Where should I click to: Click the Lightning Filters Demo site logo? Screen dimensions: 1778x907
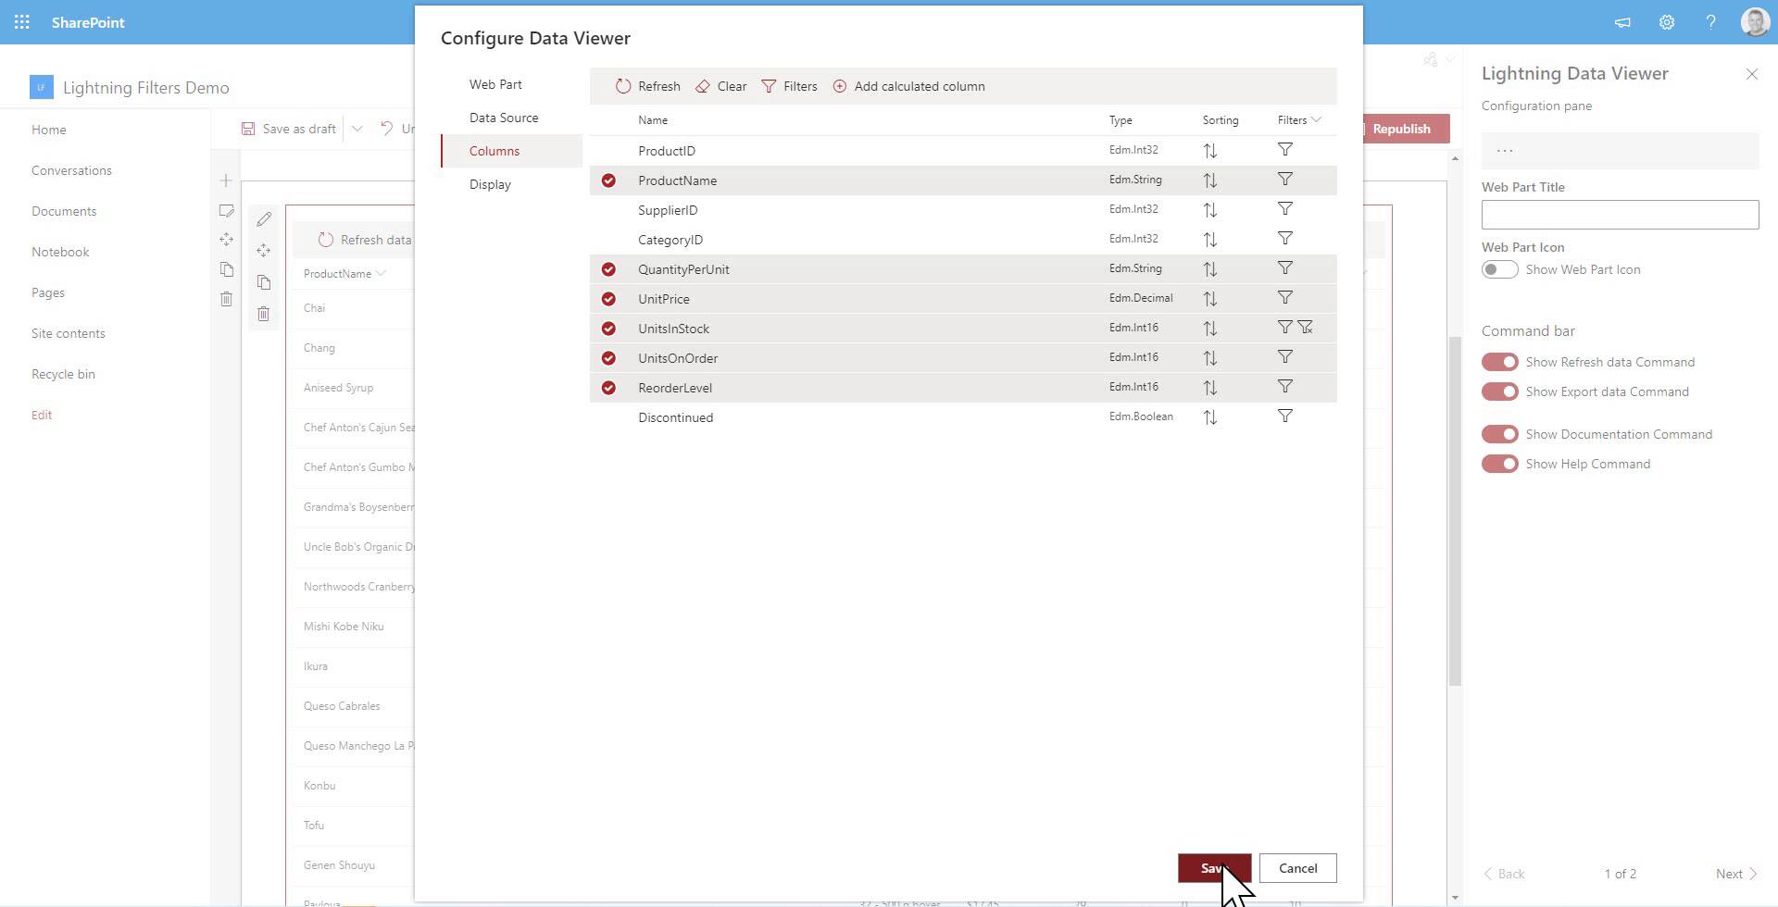pyautogui.click(x=42, y=87)
